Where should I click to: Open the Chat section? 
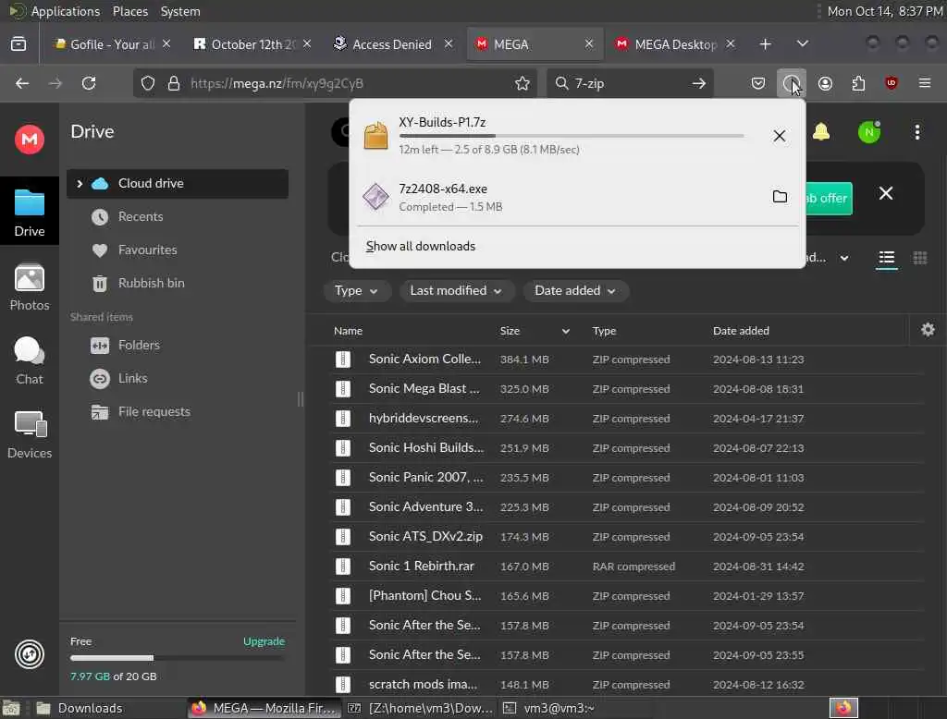tap(29, 360)
